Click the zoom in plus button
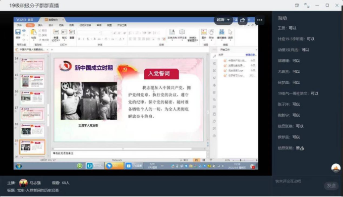 click(x=256, y=160)
